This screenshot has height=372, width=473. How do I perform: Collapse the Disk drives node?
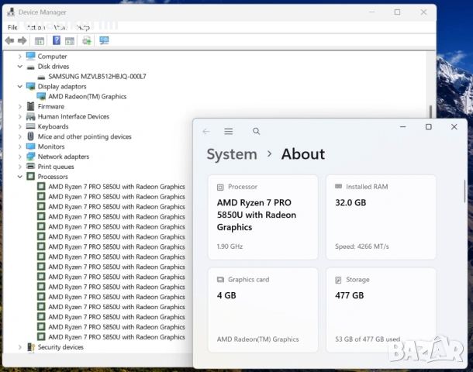point(20,67)
